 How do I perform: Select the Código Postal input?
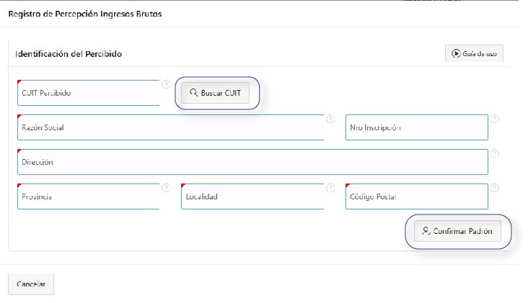(x=417, y=196)
